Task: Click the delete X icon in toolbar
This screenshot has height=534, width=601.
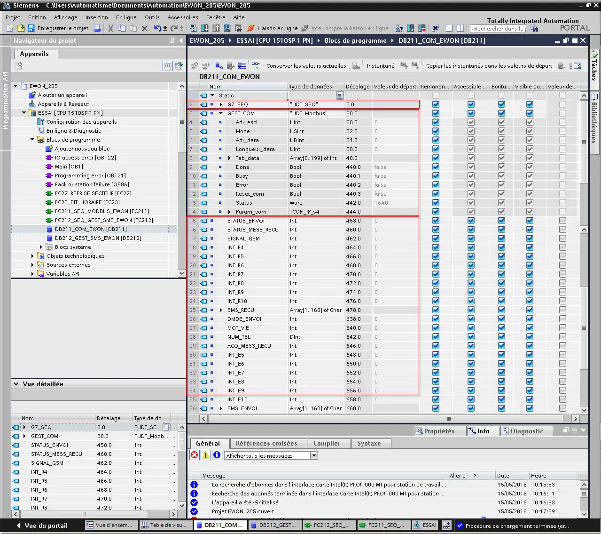Action: 145,28
